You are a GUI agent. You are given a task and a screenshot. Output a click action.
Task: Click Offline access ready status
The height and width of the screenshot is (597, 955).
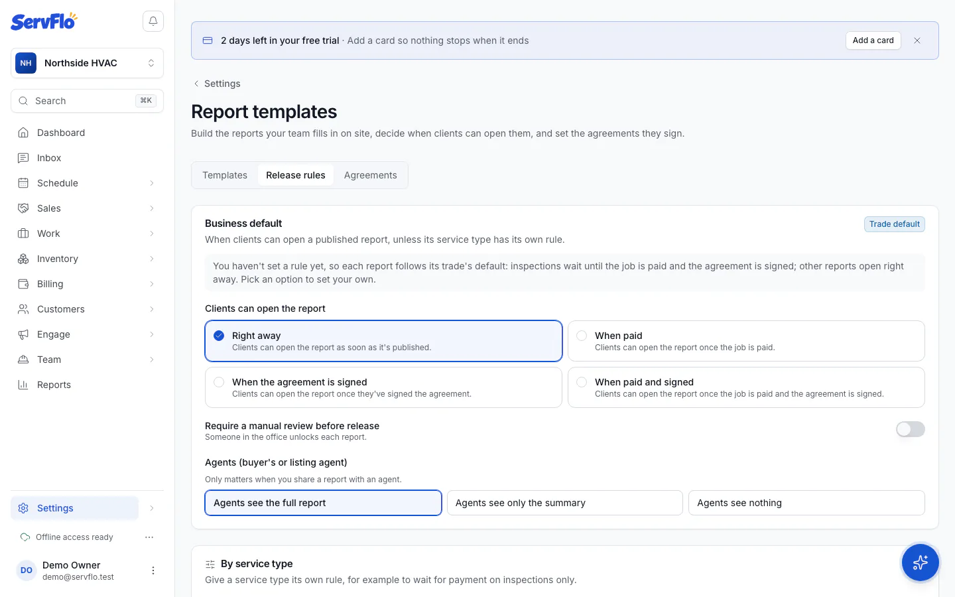tap(67, 537)
